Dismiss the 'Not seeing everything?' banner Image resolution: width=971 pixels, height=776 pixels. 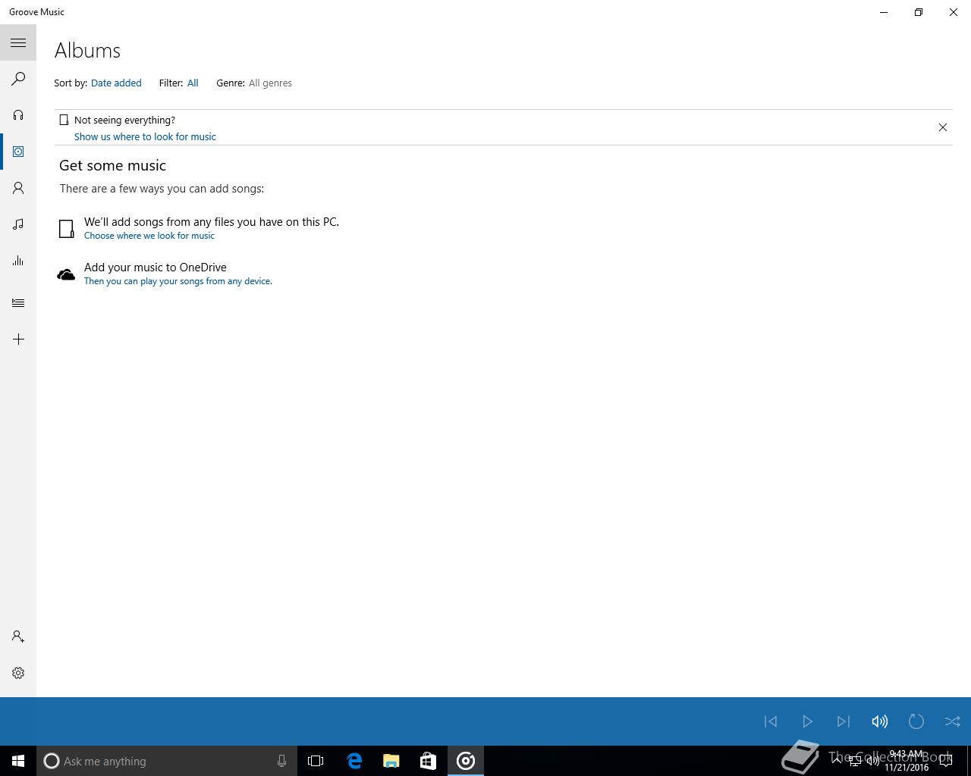[x=943, y=127]
